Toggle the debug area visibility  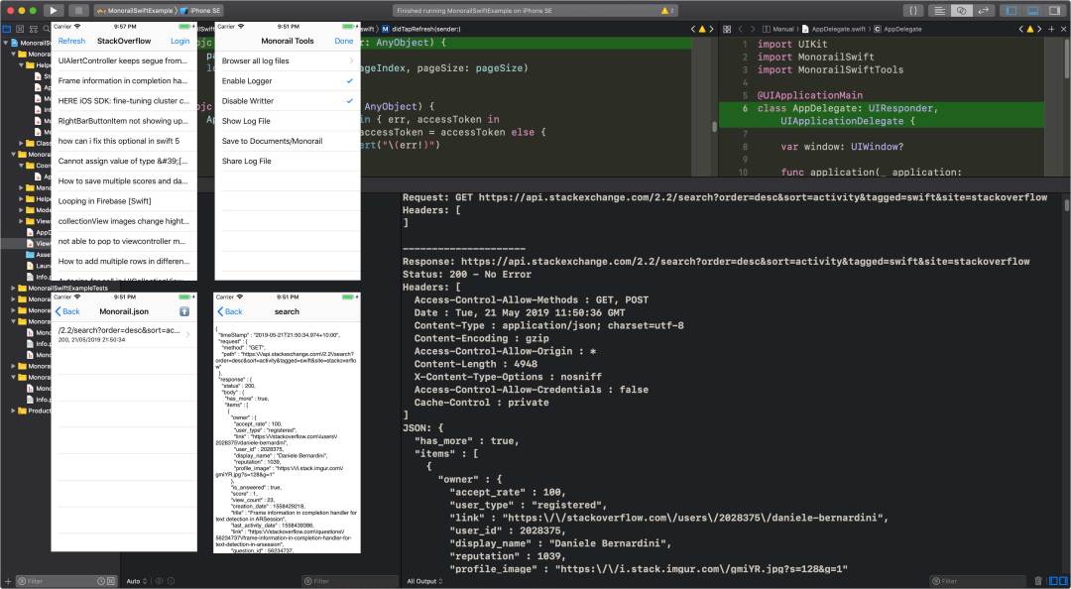coord(1033,10)
